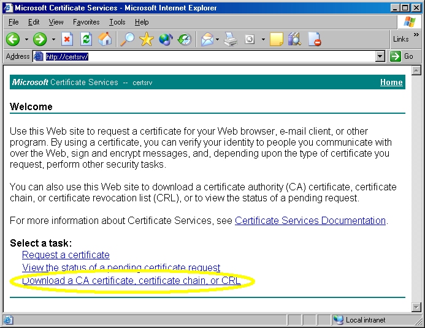Click the Research books magnifier icon
This screenshot has width=425, height=328.
(295, 39)
